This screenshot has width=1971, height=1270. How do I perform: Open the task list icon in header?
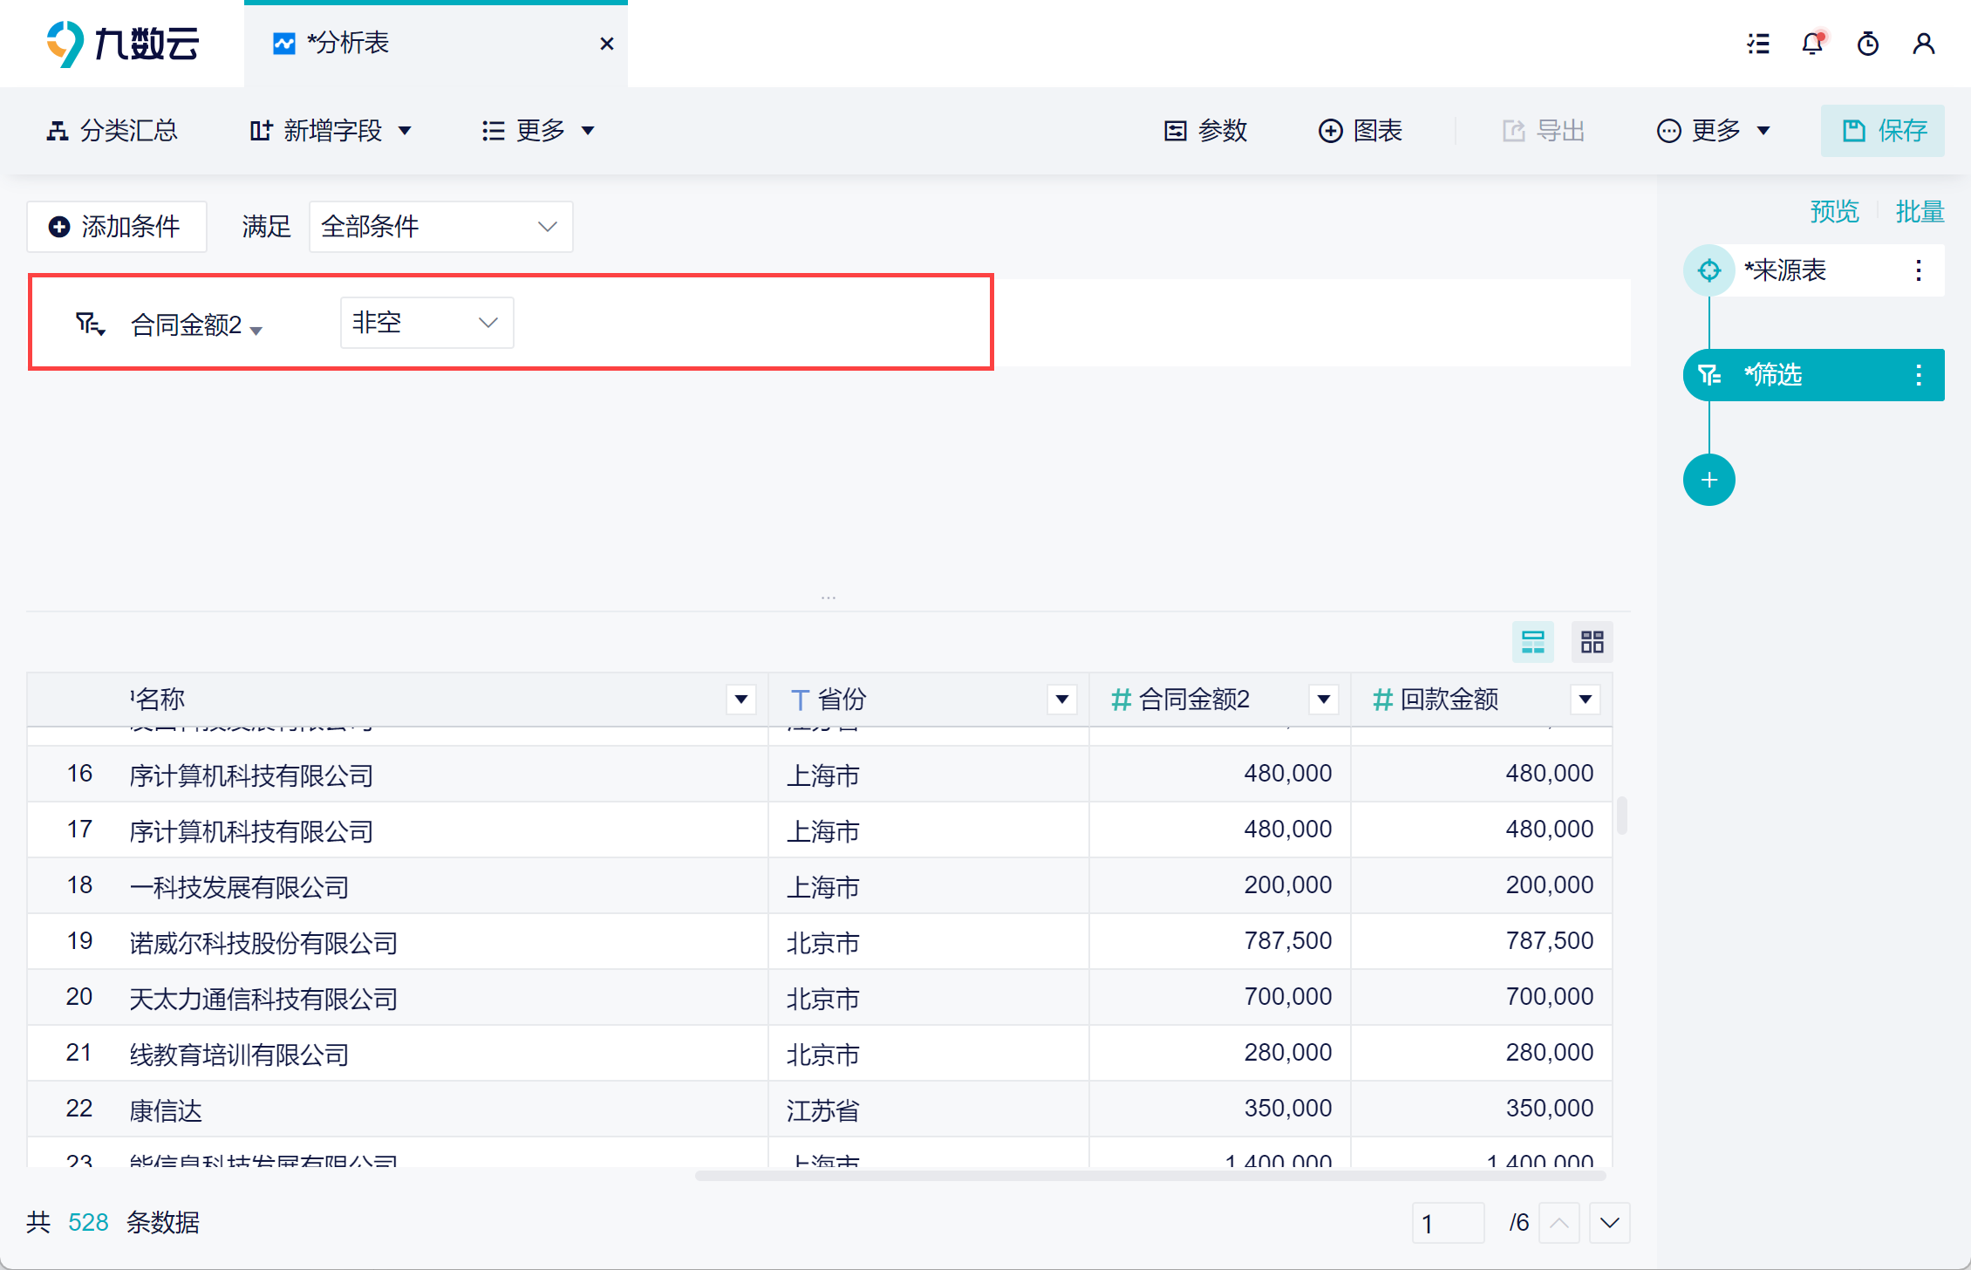pyautogui.click(x=1758, y=44)
